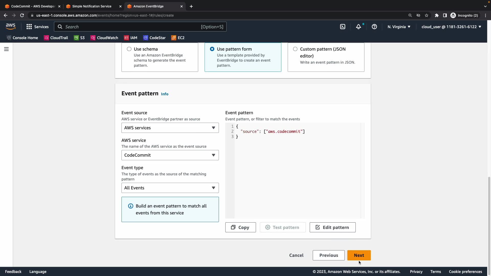Viewport: 491px width, 276px height.
Task: Switch to Simple Notification Service tab
Action: pyautogui.click(x=92, y=6)
